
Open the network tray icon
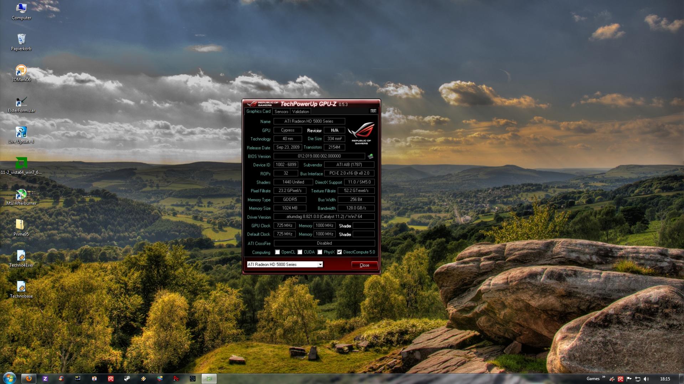638,379
